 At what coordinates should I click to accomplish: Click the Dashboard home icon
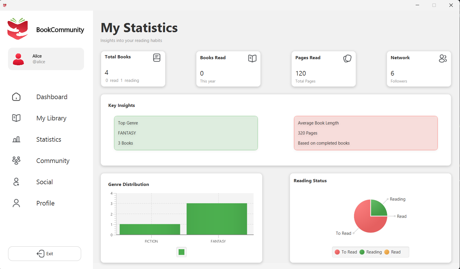[x=16, y=97]
